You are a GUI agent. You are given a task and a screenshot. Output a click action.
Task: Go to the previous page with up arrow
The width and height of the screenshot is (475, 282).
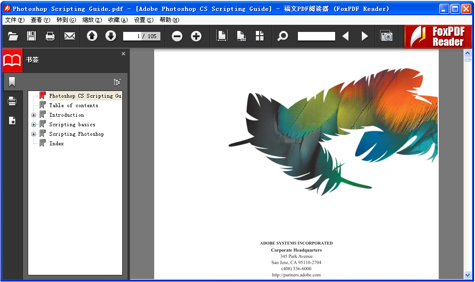click(x=92, y=36)
